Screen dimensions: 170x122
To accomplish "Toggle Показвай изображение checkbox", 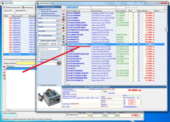I will [x=39, y=85].
